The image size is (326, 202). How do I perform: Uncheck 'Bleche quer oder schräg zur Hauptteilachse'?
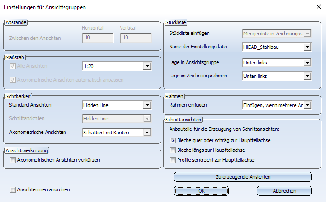174,140
